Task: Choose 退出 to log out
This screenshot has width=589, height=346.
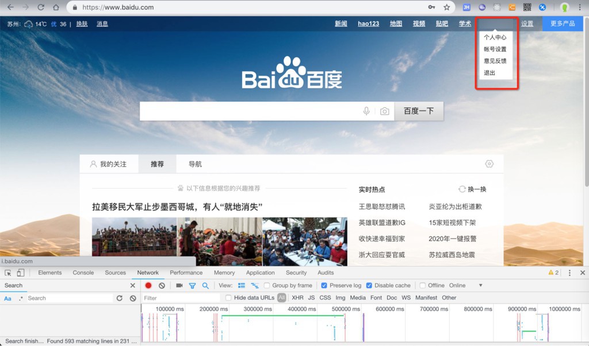Action: tap(489, 73)
